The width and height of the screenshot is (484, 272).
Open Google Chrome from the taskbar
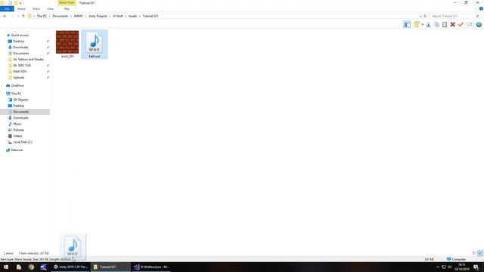[31, 267]
